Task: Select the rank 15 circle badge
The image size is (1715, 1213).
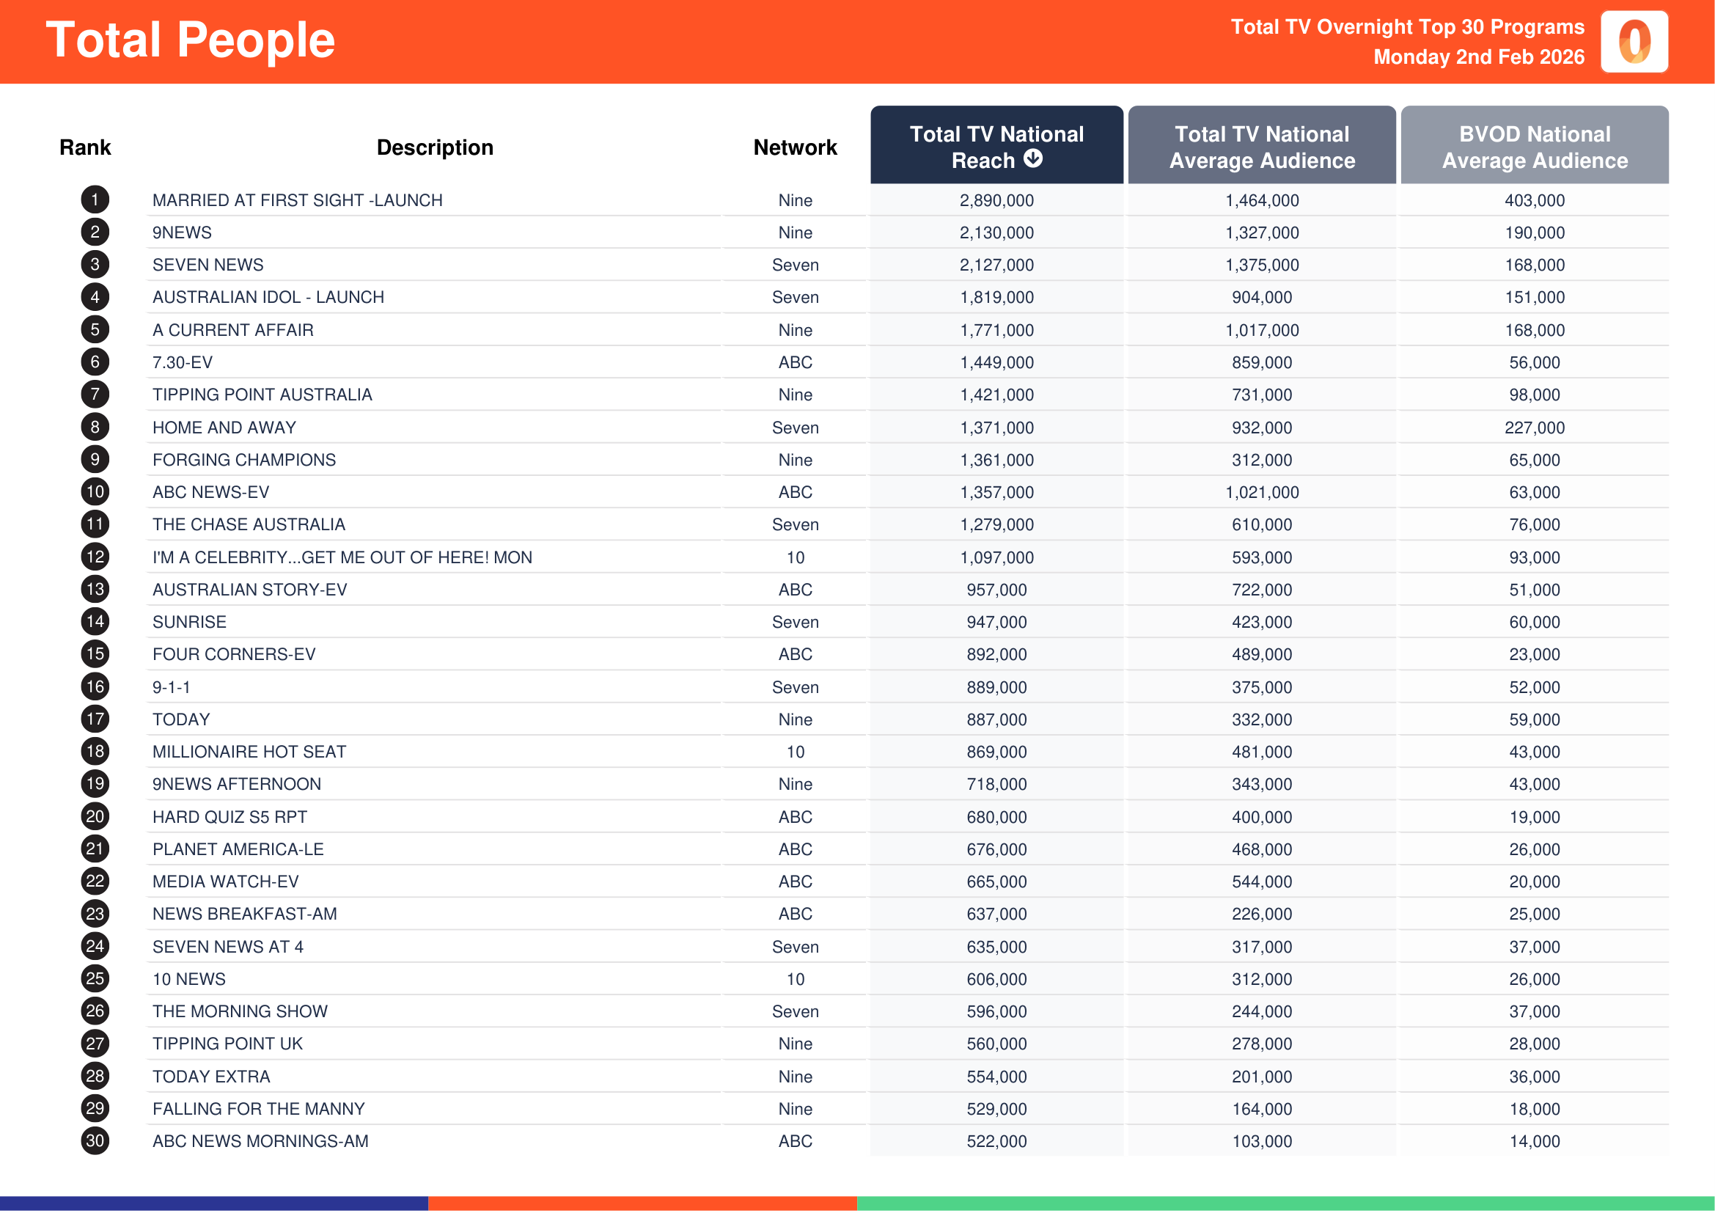Action: (x=94, y=654)
